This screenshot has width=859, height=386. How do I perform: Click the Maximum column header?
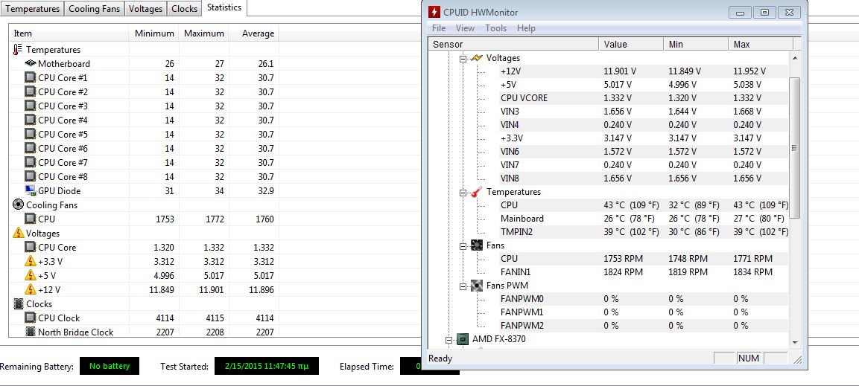point(204,33)
